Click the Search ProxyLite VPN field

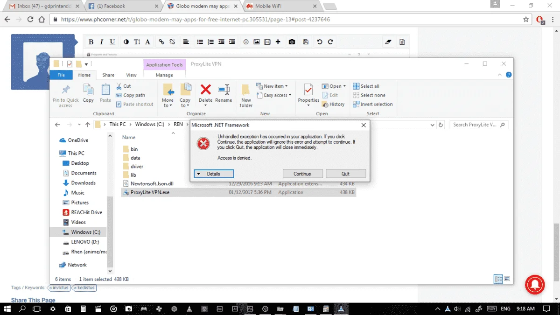[x=479, y=125]
